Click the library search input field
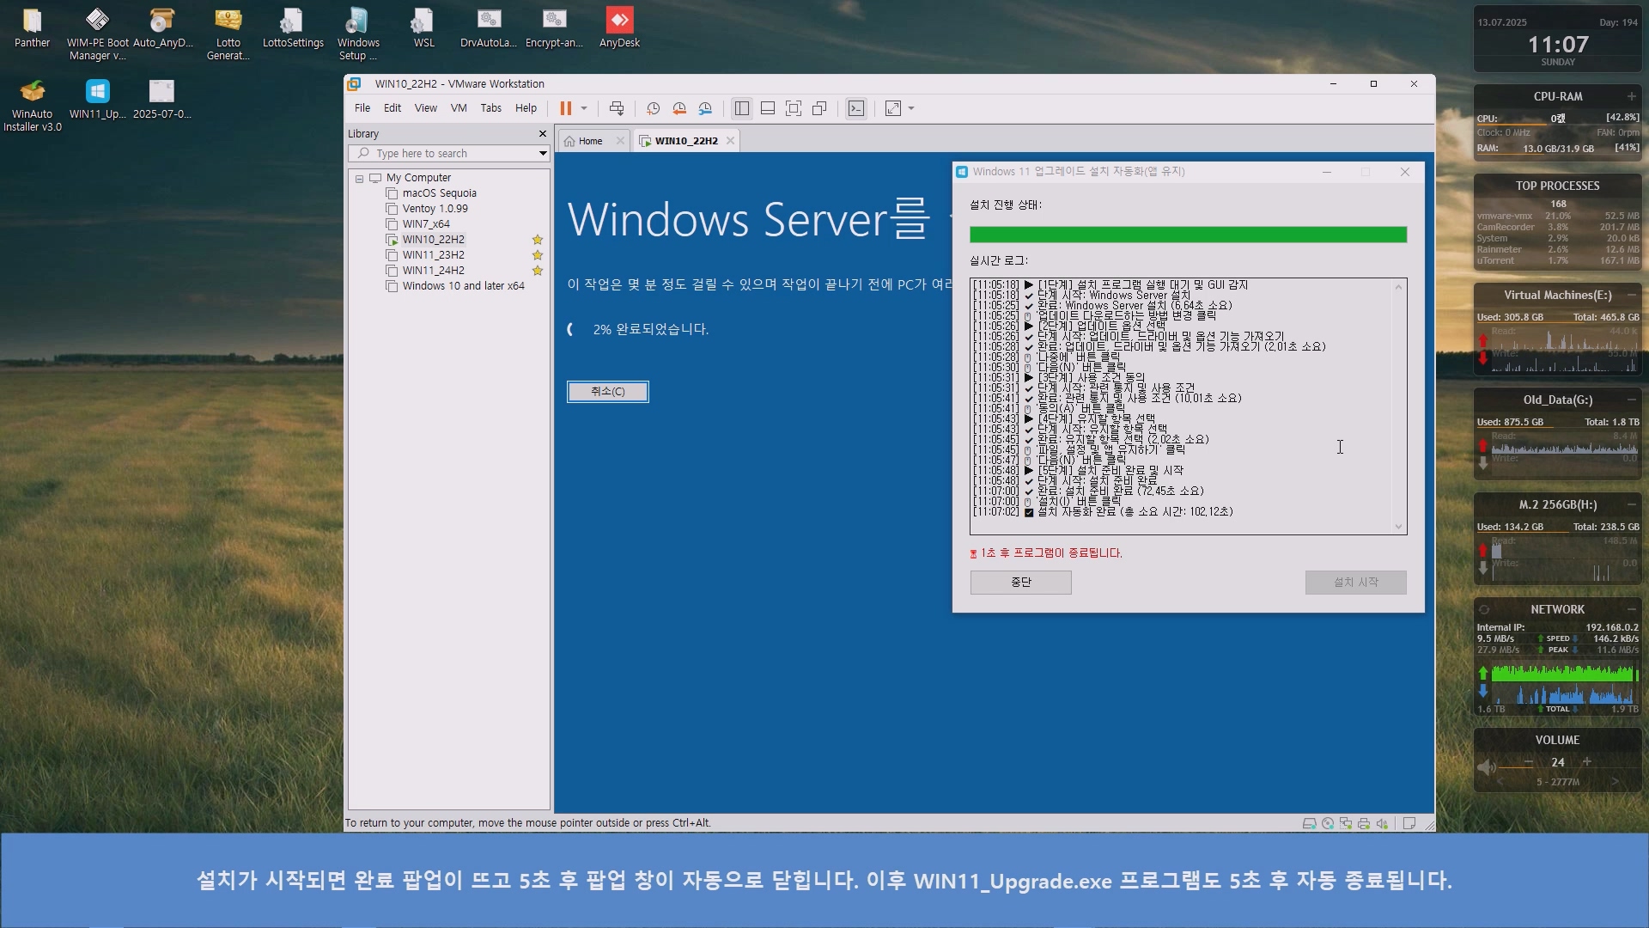 [x=447, y=154]
